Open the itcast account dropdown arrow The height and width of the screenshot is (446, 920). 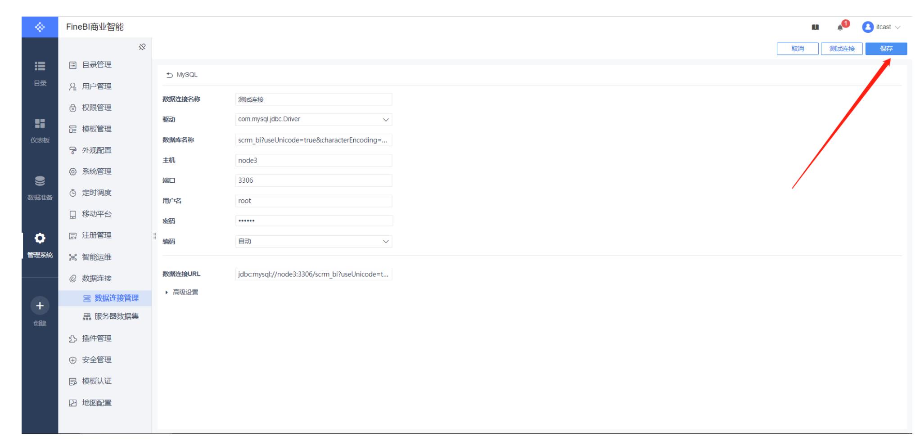(897, 27)
